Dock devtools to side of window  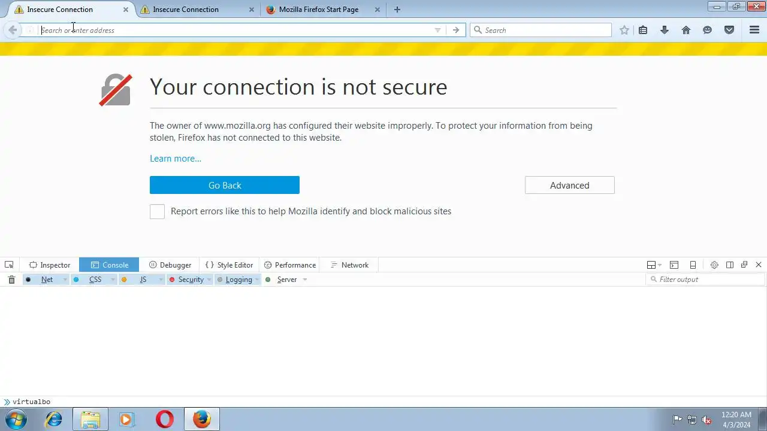coord(730,265)
